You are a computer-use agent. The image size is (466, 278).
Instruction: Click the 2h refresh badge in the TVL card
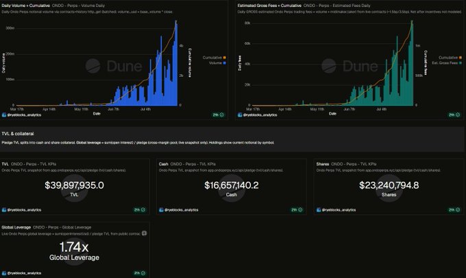coord(139,210)
